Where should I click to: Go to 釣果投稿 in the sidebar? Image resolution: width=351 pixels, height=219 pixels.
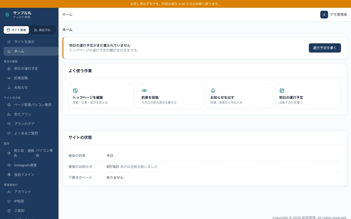click(x=31, y=78)
